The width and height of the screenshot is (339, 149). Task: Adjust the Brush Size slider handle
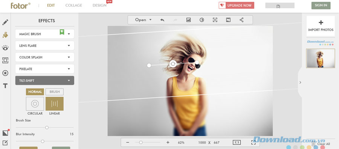click(47, 128)
